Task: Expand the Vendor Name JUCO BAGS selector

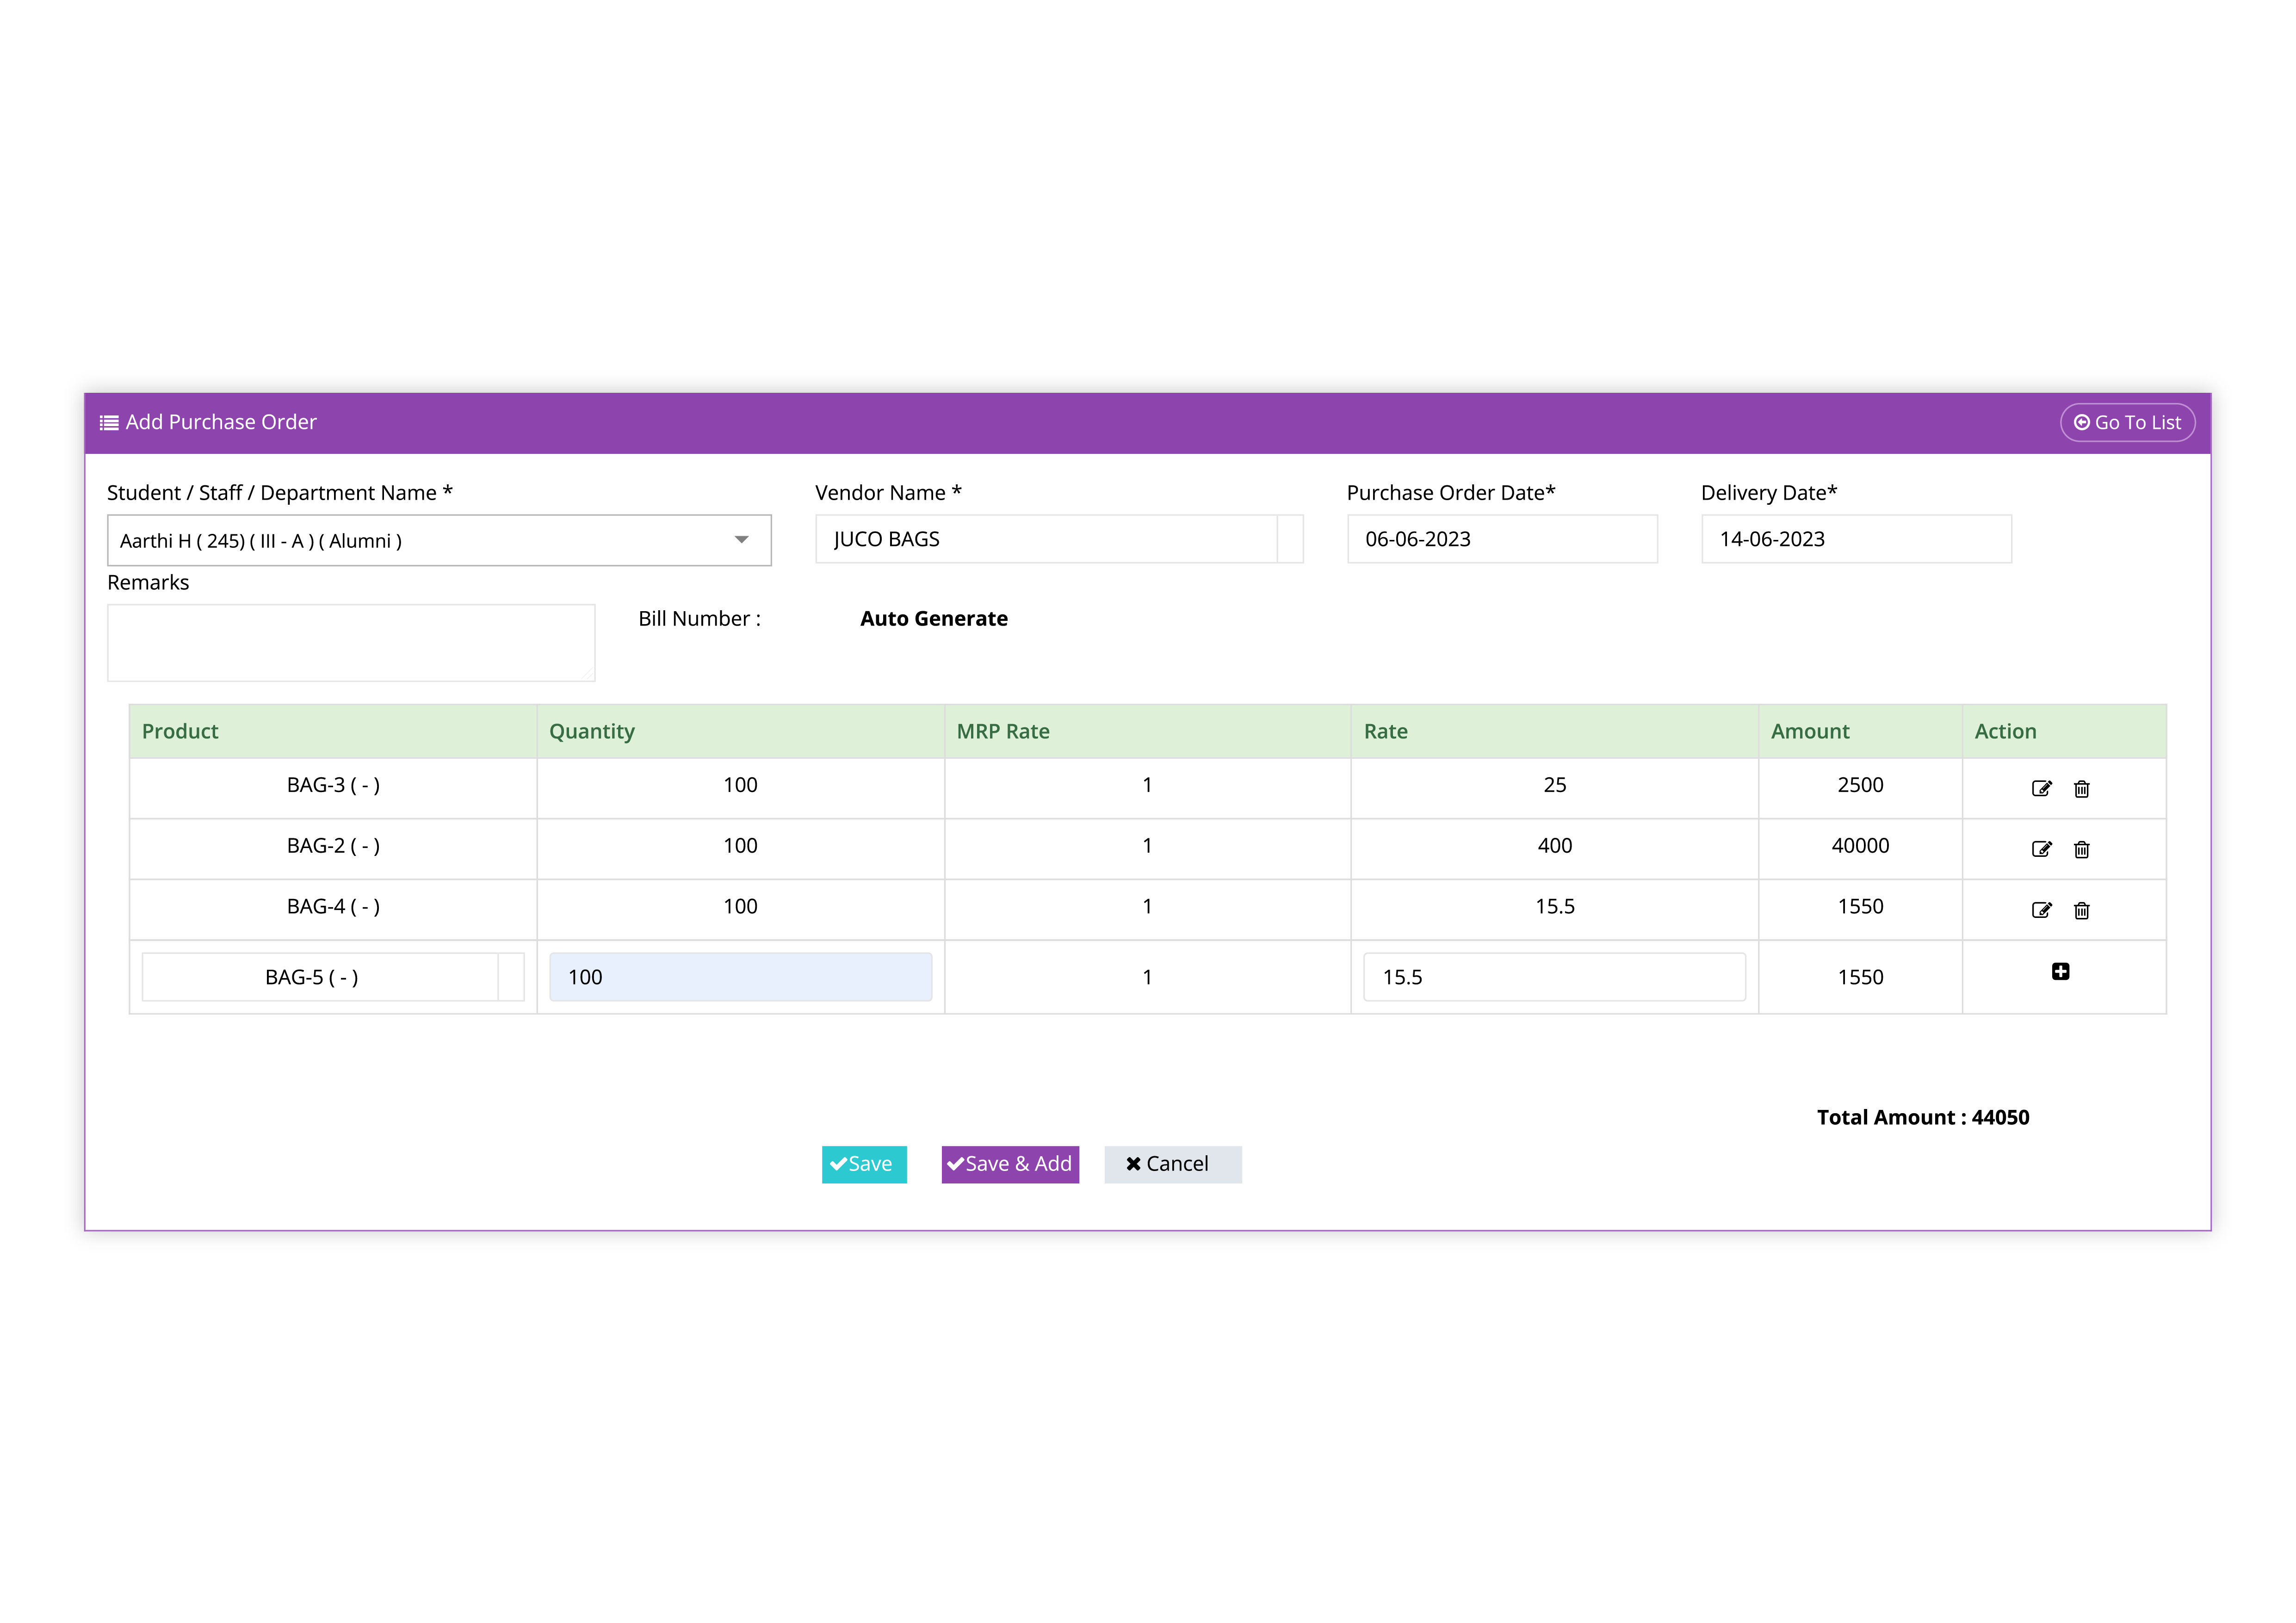Action: click(x=1290, y=540)
